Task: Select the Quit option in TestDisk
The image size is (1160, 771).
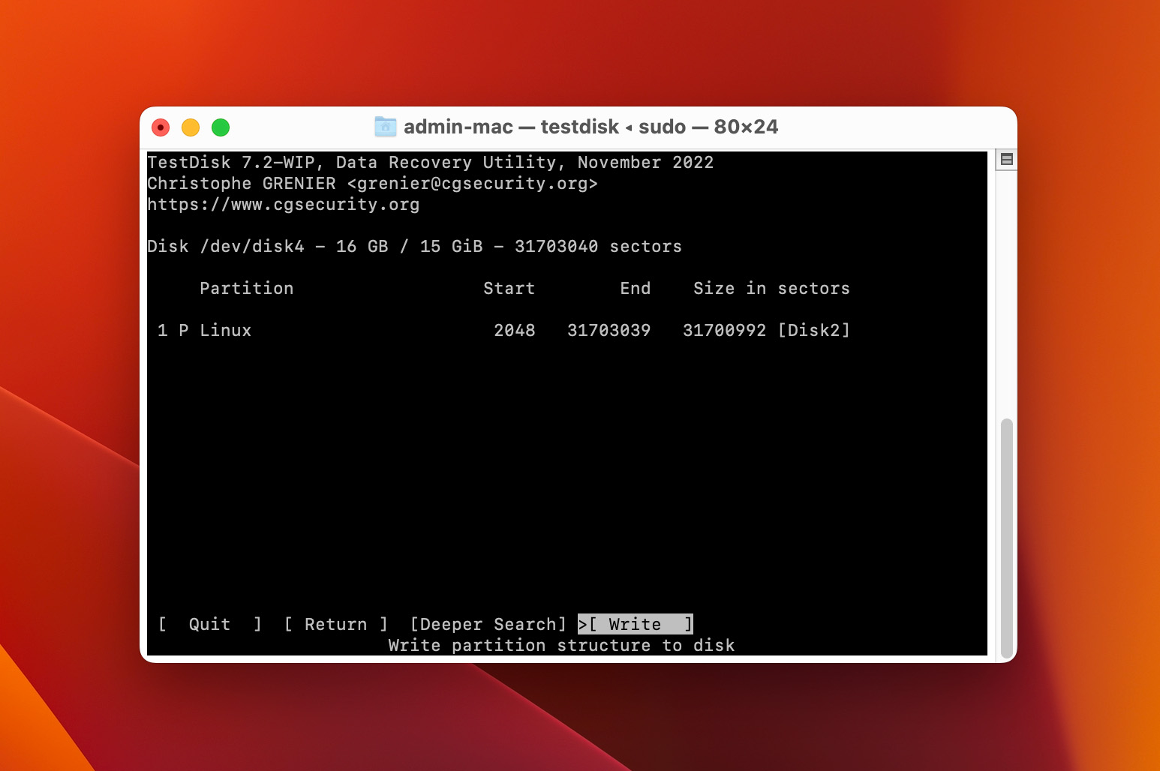Action: pyautogui.click(x=209, y=624)
